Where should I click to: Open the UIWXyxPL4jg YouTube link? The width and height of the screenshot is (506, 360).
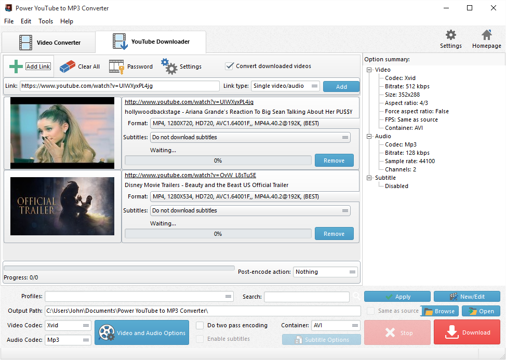click(x=189, y=102)
